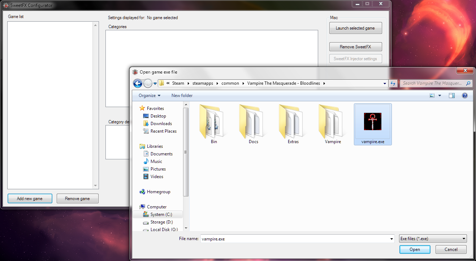Cancel the file open dialog

(x=451, y=249)
